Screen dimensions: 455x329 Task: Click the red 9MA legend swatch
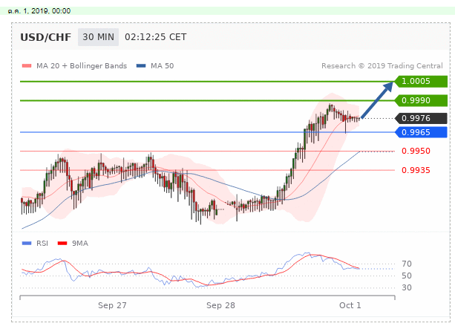[x=62, y=244]
